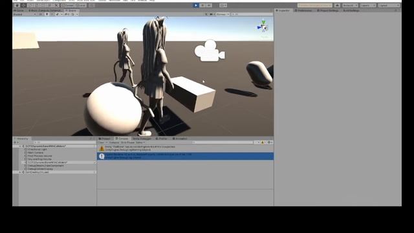Toggle scene audio icon
414x233 pixels.
[x=52, y=14]
